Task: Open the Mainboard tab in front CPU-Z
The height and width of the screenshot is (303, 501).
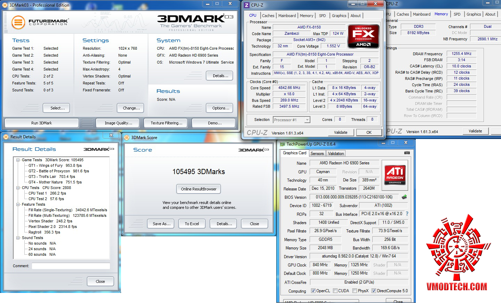Action: 287,16
